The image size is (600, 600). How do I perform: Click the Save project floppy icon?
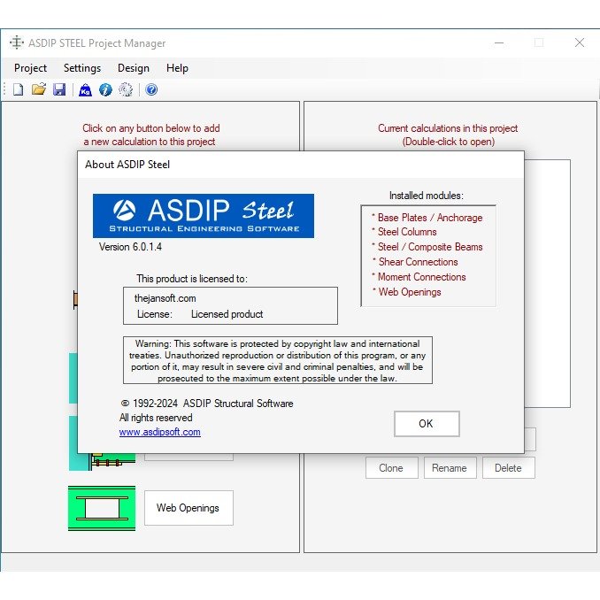click(x=59, y=89)
